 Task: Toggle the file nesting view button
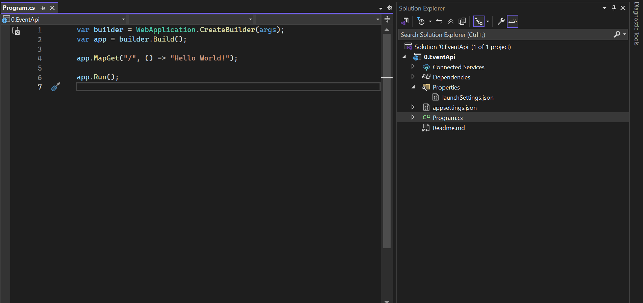[479, 21]
